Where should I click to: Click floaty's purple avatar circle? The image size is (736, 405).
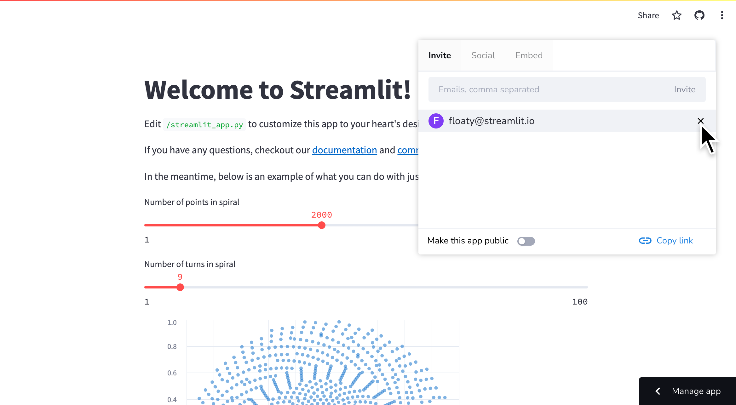click(x=436, y=121)
